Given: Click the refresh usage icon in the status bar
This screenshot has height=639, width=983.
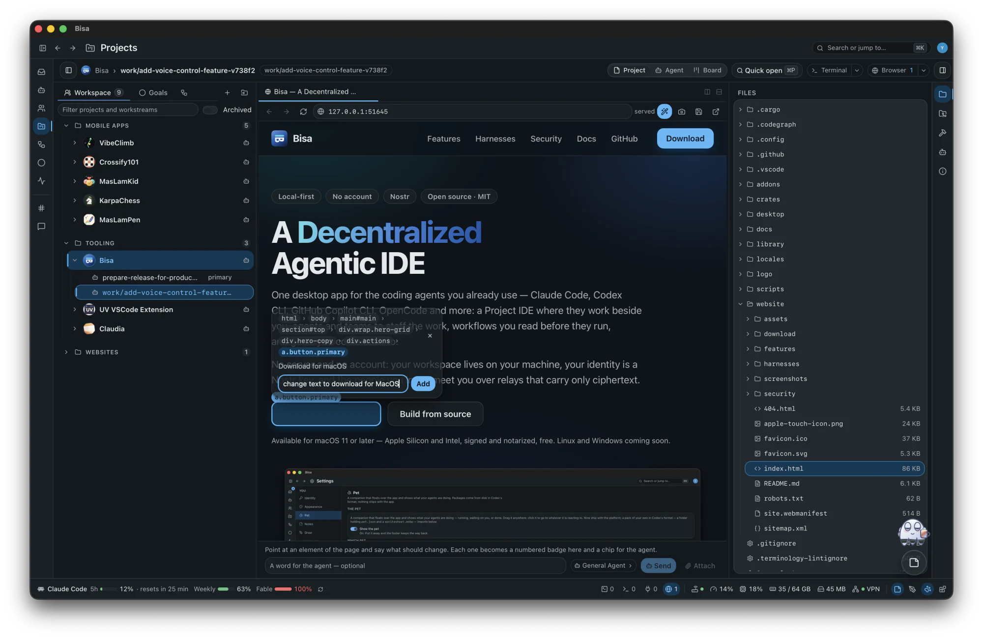Looking at the screenshot, I should click(x=320, y=589).
